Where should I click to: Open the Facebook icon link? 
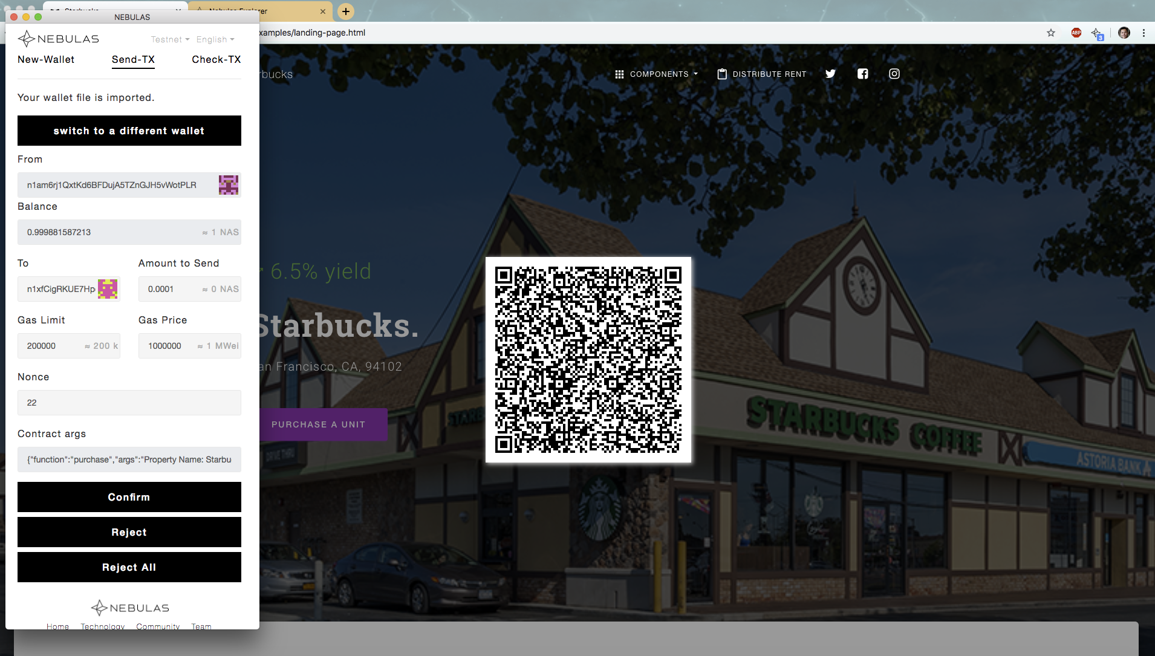point(862,74)
